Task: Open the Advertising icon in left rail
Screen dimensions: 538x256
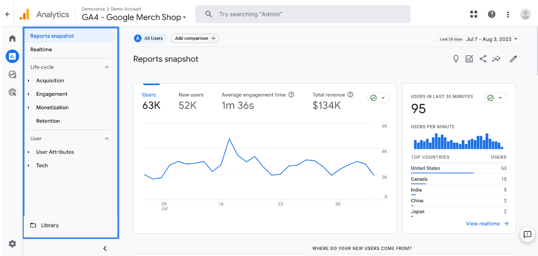Action: click(12, 92)
